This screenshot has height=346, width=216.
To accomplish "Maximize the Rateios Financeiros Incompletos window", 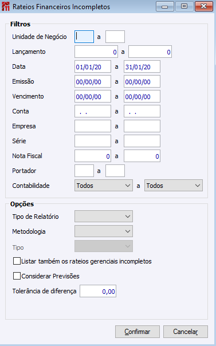I will pyautogui.click(x=184, y=6).
